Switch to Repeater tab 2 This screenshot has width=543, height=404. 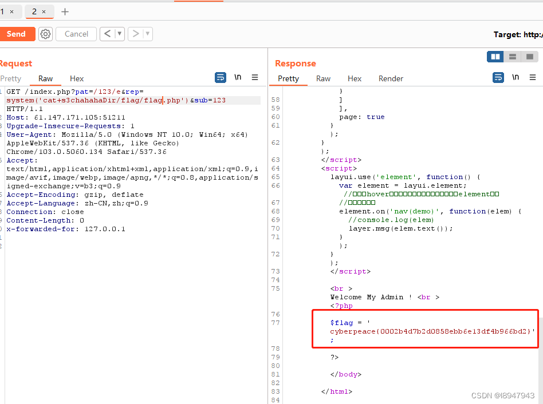(34, 12)
